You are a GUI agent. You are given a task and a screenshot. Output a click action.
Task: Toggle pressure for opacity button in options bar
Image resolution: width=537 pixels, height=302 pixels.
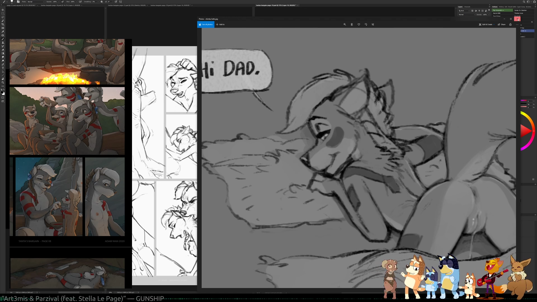pos(62,2)
